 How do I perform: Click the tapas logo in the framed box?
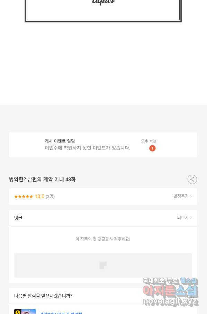[103, 2]
